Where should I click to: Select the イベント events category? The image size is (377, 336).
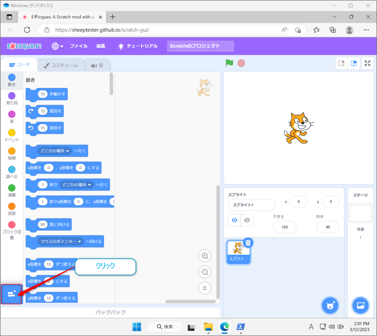tap(12, 135)
